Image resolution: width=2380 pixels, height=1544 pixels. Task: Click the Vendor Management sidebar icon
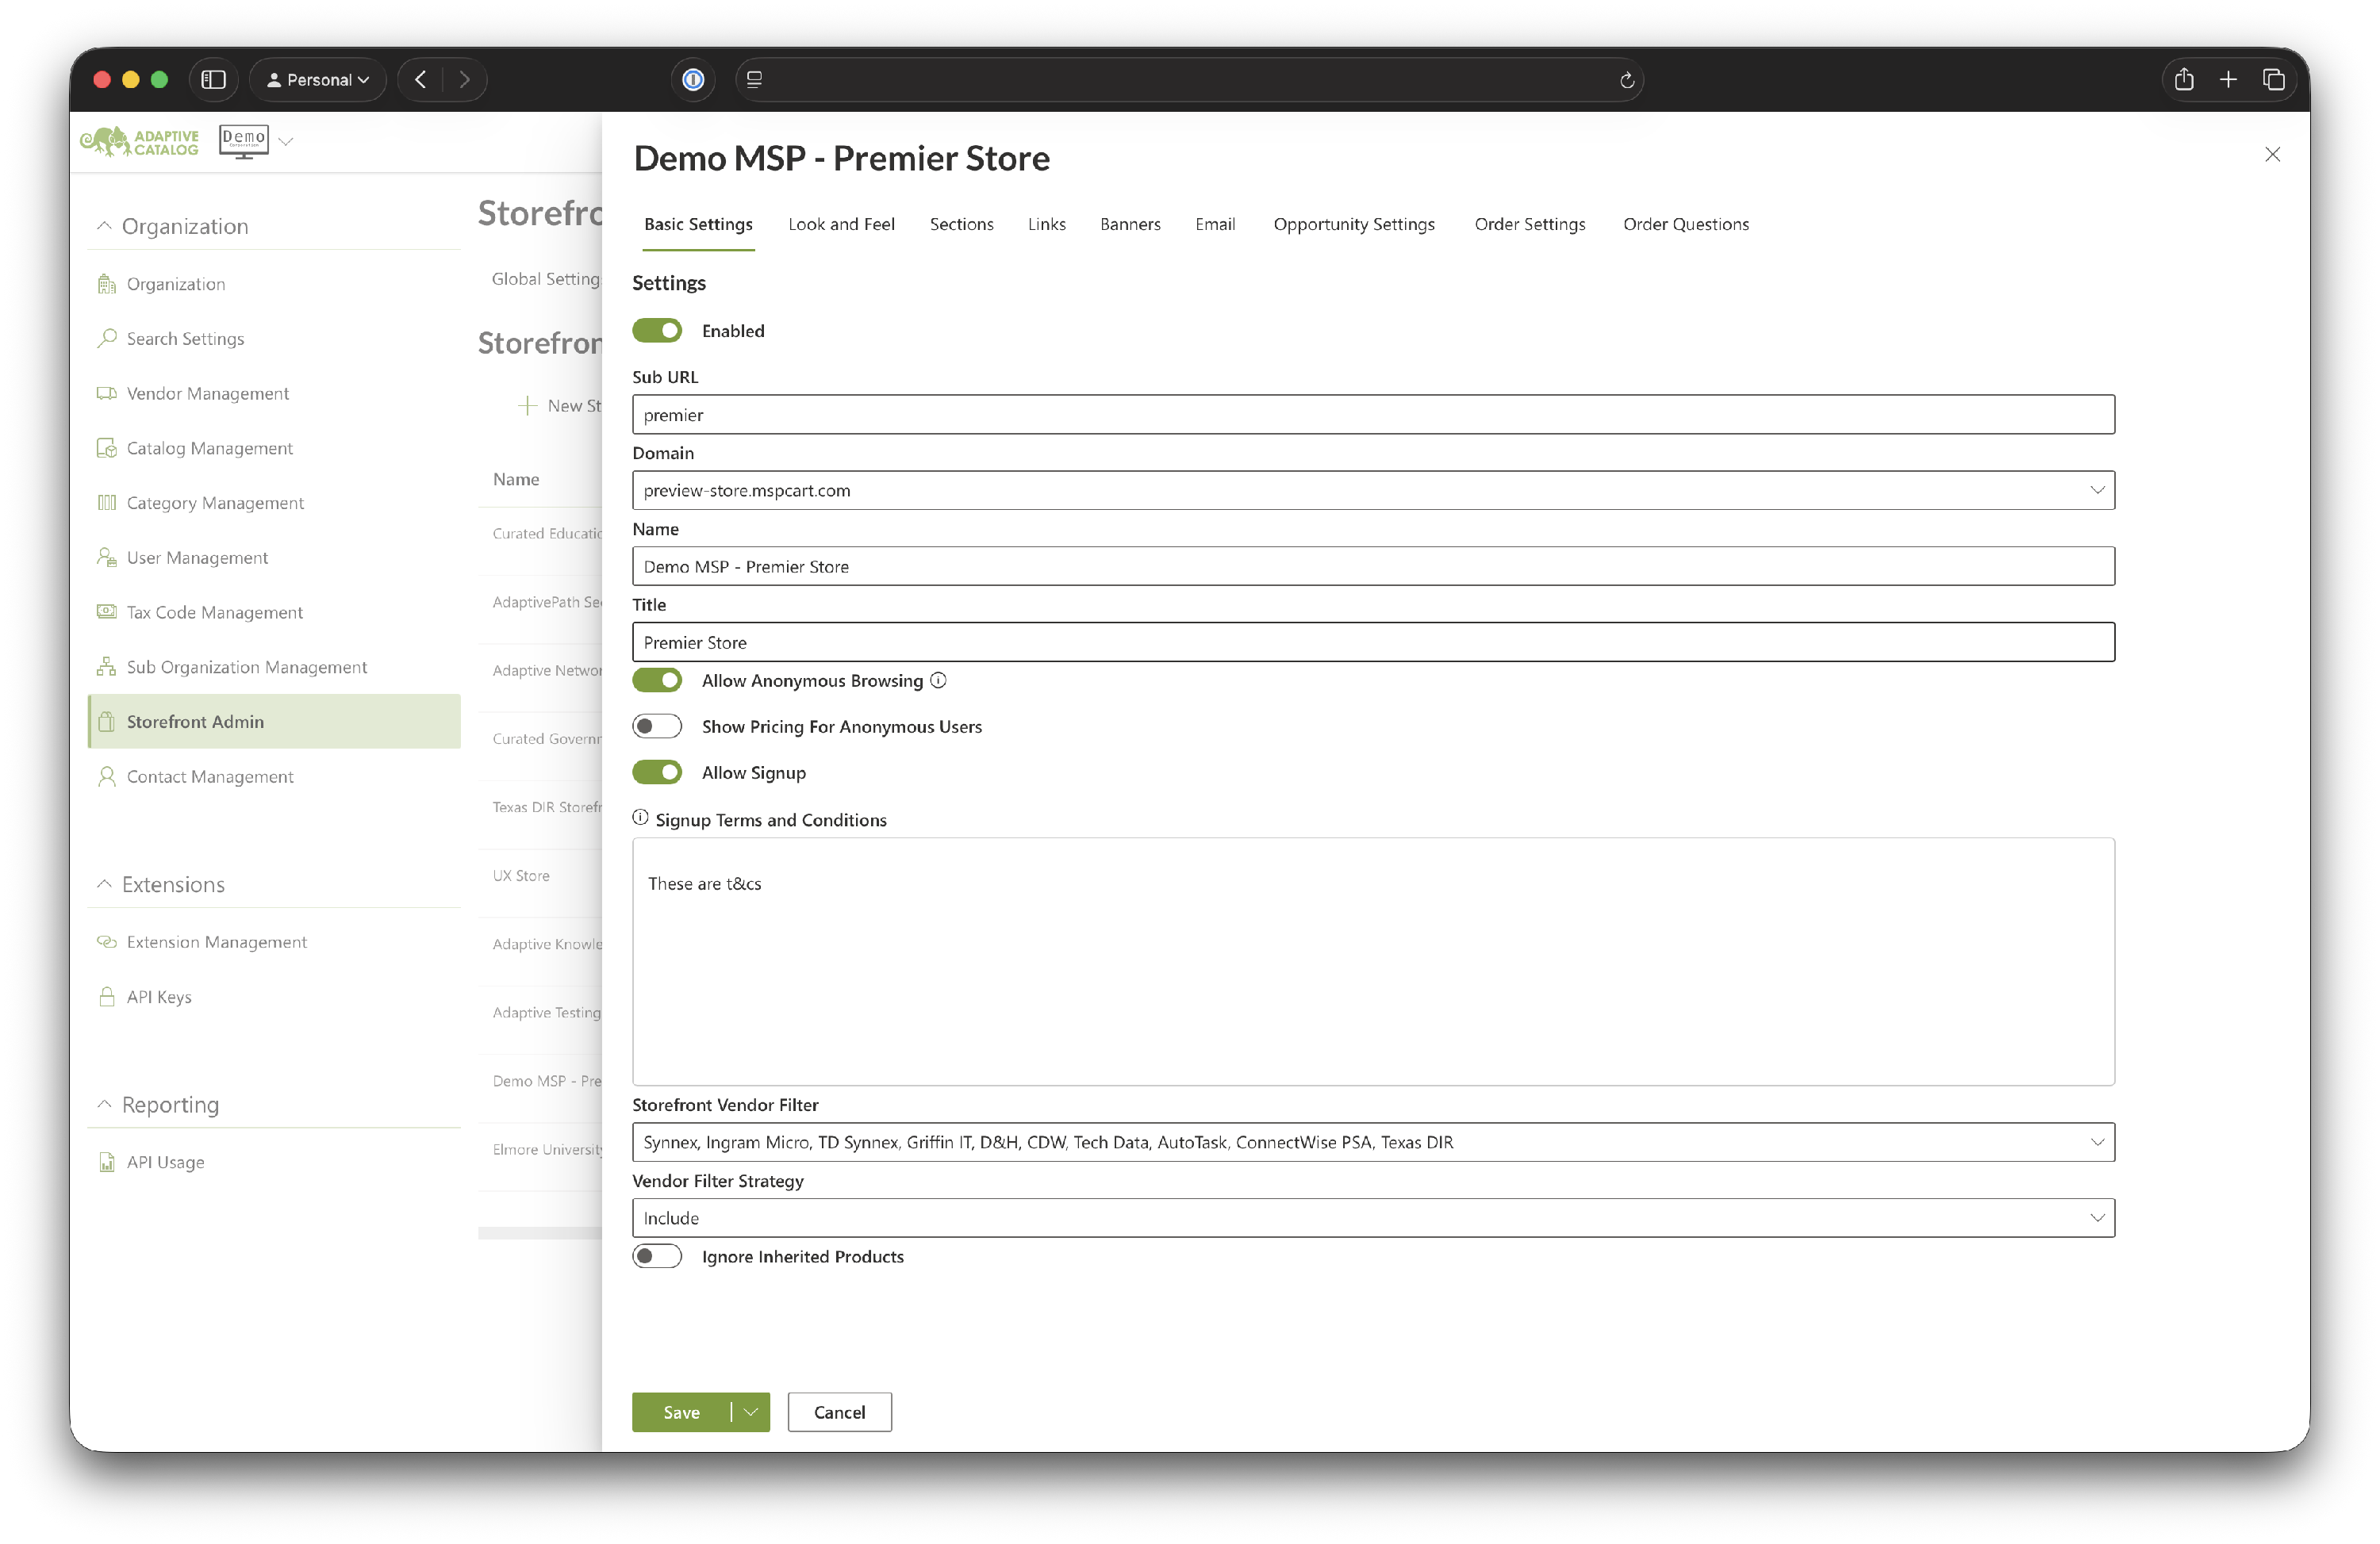point(106,393)
